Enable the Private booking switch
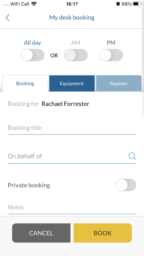Viewport: 144px width, 256px height. pyautogui.click(x=126, y=185)
